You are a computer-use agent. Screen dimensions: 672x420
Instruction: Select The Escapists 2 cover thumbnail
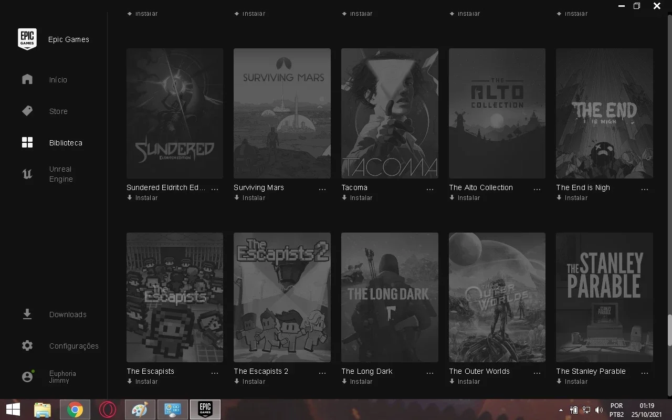282,297
